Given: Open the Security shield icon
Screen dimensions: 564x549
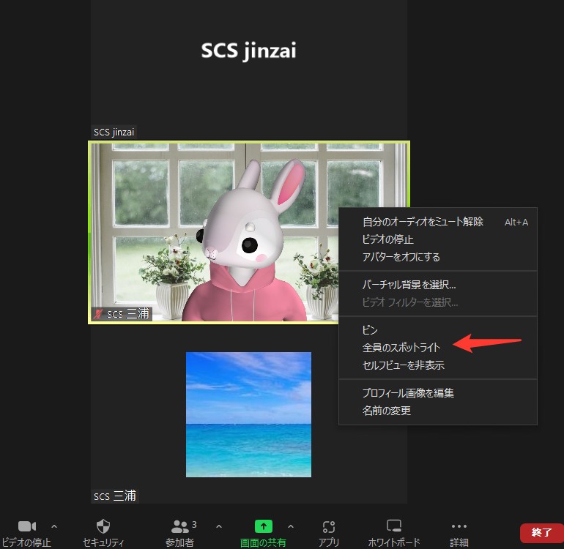Looking at the screenshot, I should pos(103,526).
